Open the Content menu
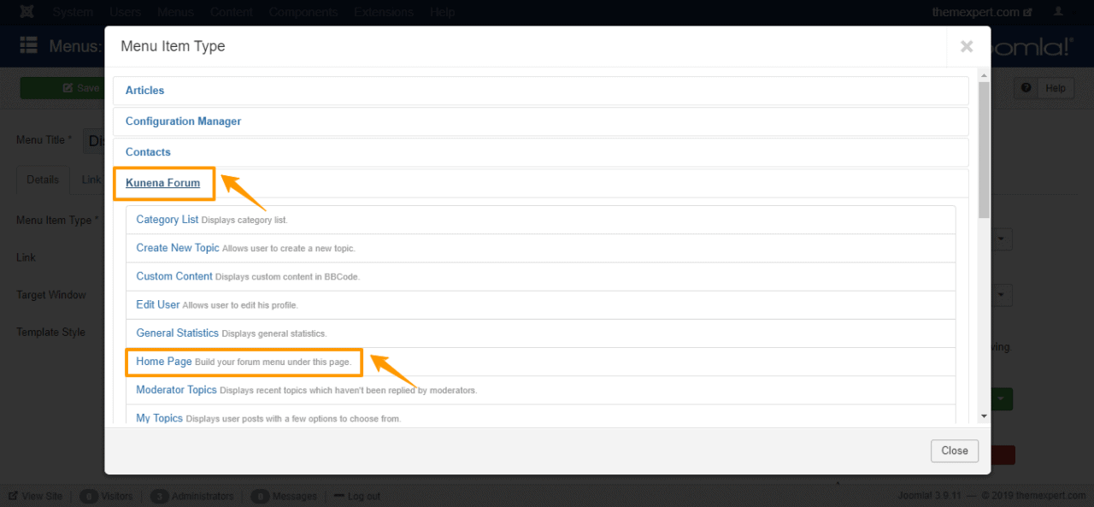Viewport: 1094px width, 507px height. tap(231, 13)
